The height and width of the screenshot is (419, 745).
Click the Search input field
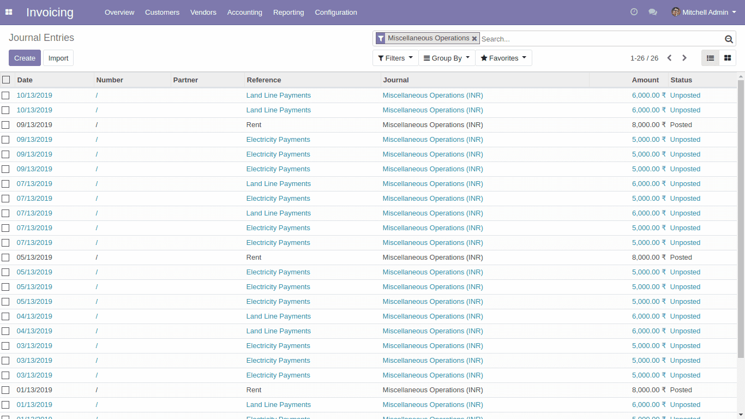tap(601, 39)
